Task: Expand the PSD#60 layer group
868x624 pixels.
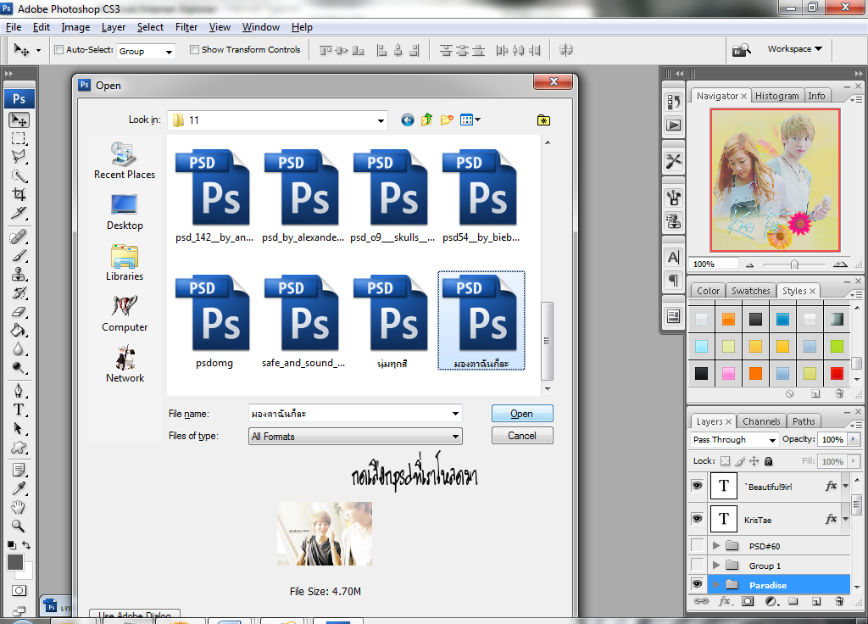Action: [x=716, y=546]
